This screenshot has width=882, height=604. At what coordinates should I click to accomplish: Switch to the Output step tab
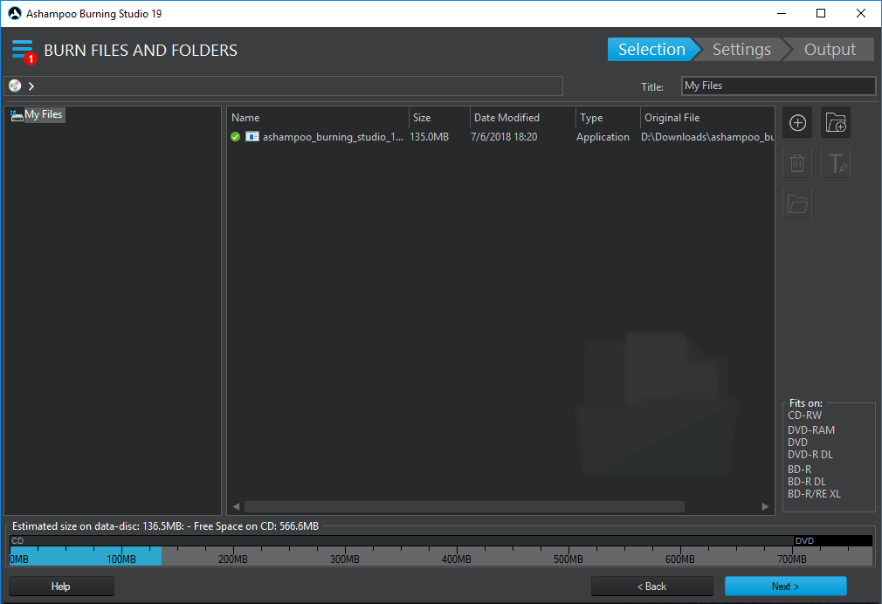click(830, 50)
